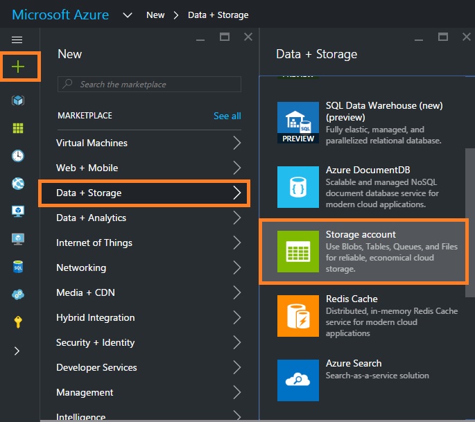
Task: Expand the sidebar with bottom chevron
Action: tap(18, 351)
